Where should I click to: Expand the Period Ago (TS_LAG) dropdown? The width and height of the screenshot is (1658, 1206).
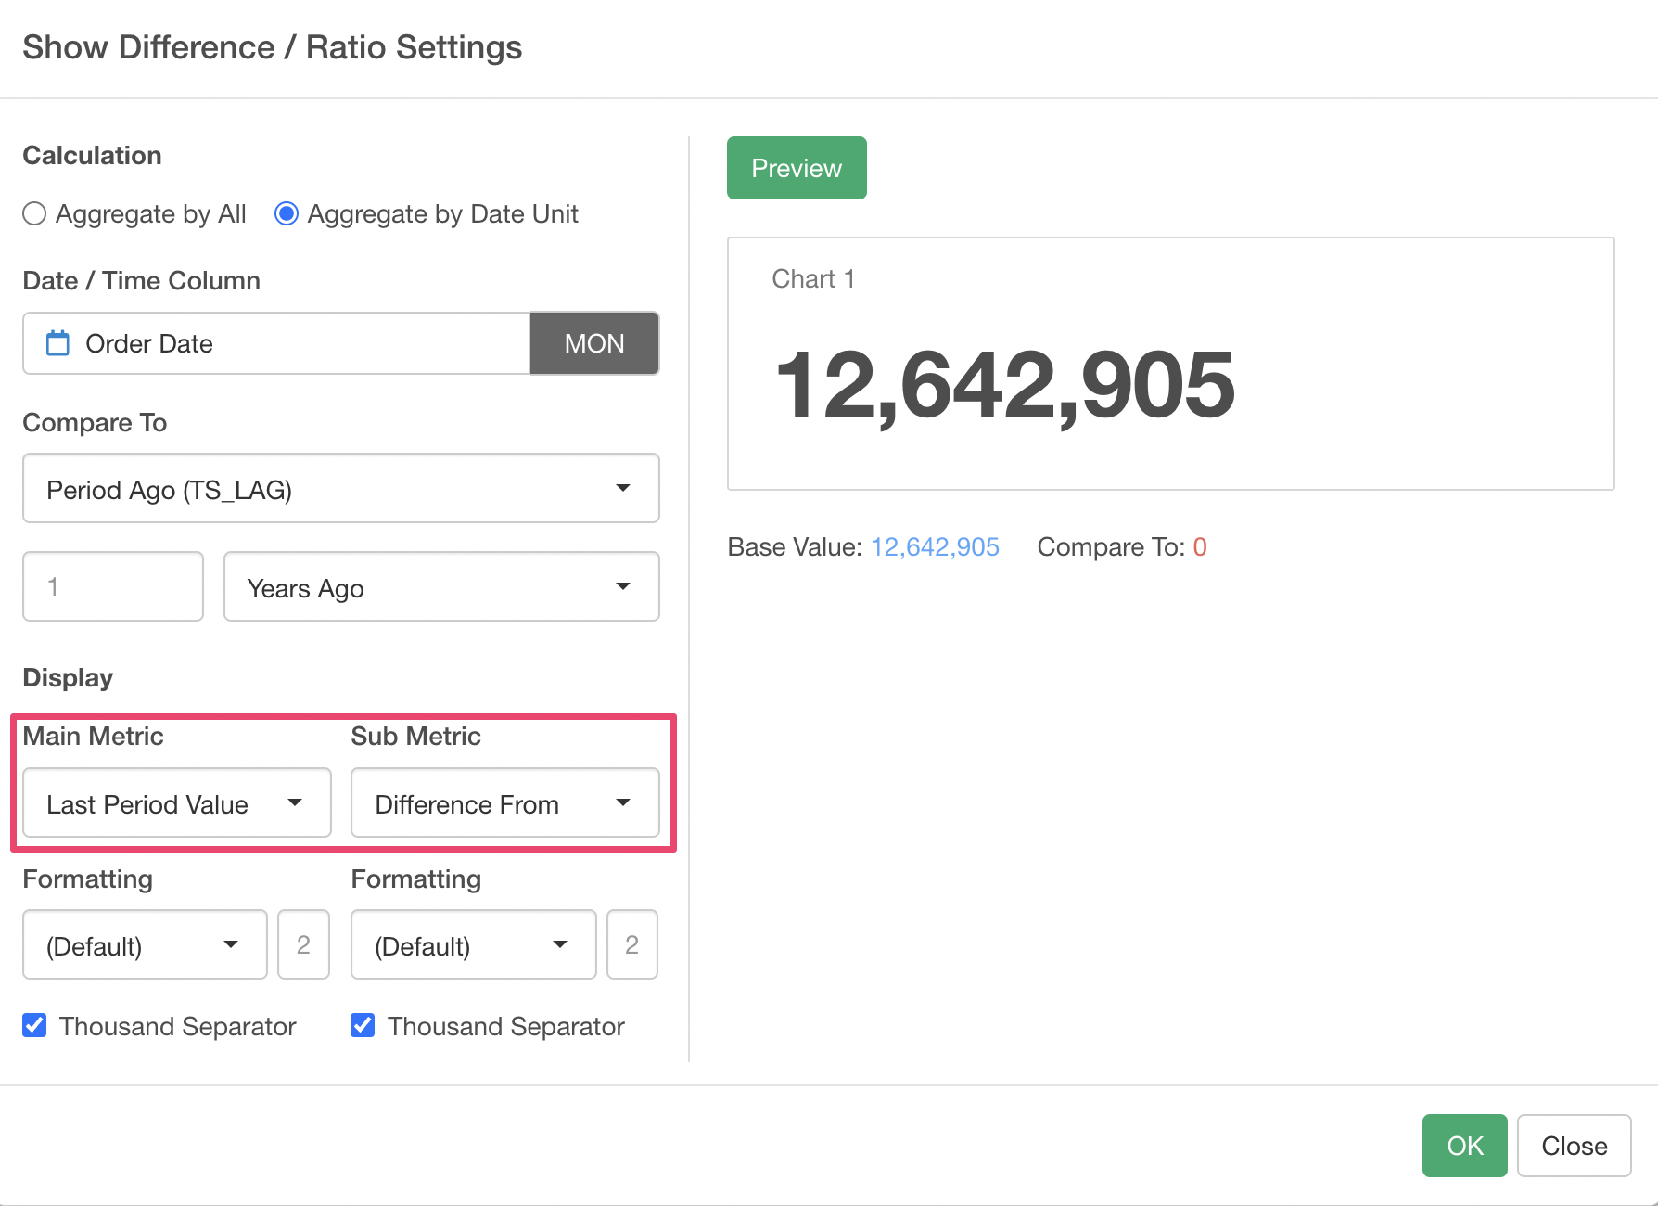pyautogui.click(x=340, y=489)
